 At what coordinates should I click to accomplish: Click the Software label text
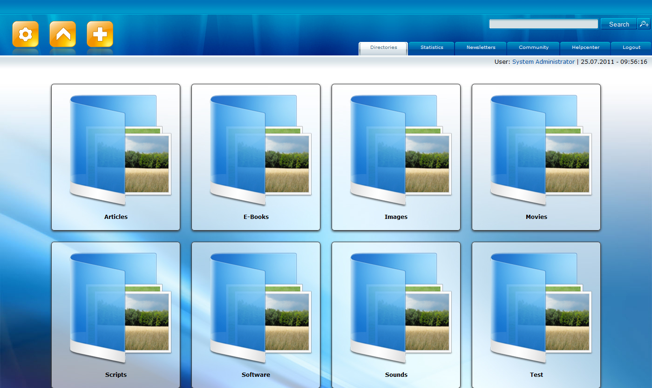[x=256, y=374]
